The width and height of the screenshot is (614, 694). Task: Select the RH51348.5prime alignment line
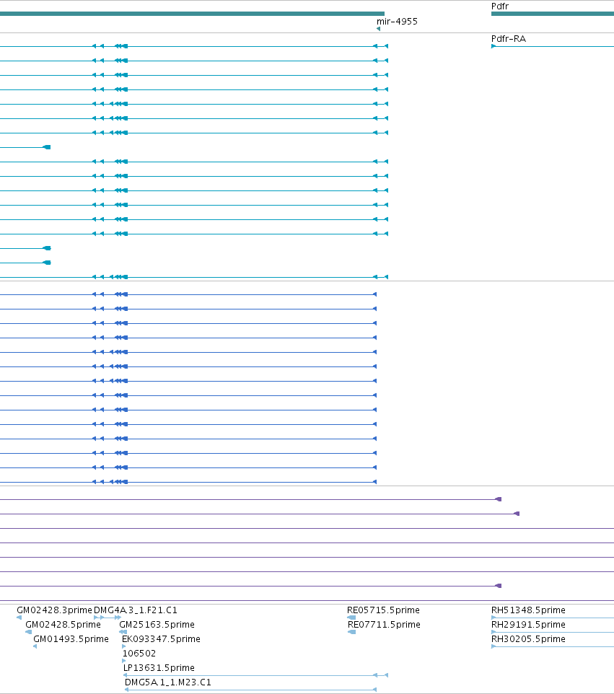(x=553, y=618)
